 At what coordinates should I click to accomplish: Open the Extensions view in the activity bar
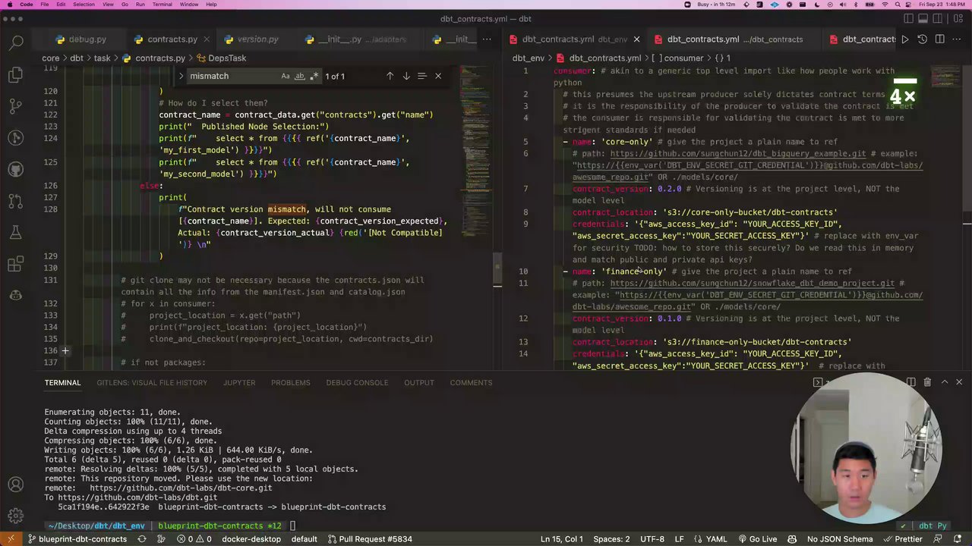point(16,264)
